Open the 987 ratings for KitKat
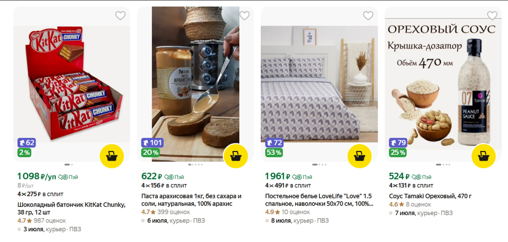This screenshot has width=508, height=242. pos(50,221)
